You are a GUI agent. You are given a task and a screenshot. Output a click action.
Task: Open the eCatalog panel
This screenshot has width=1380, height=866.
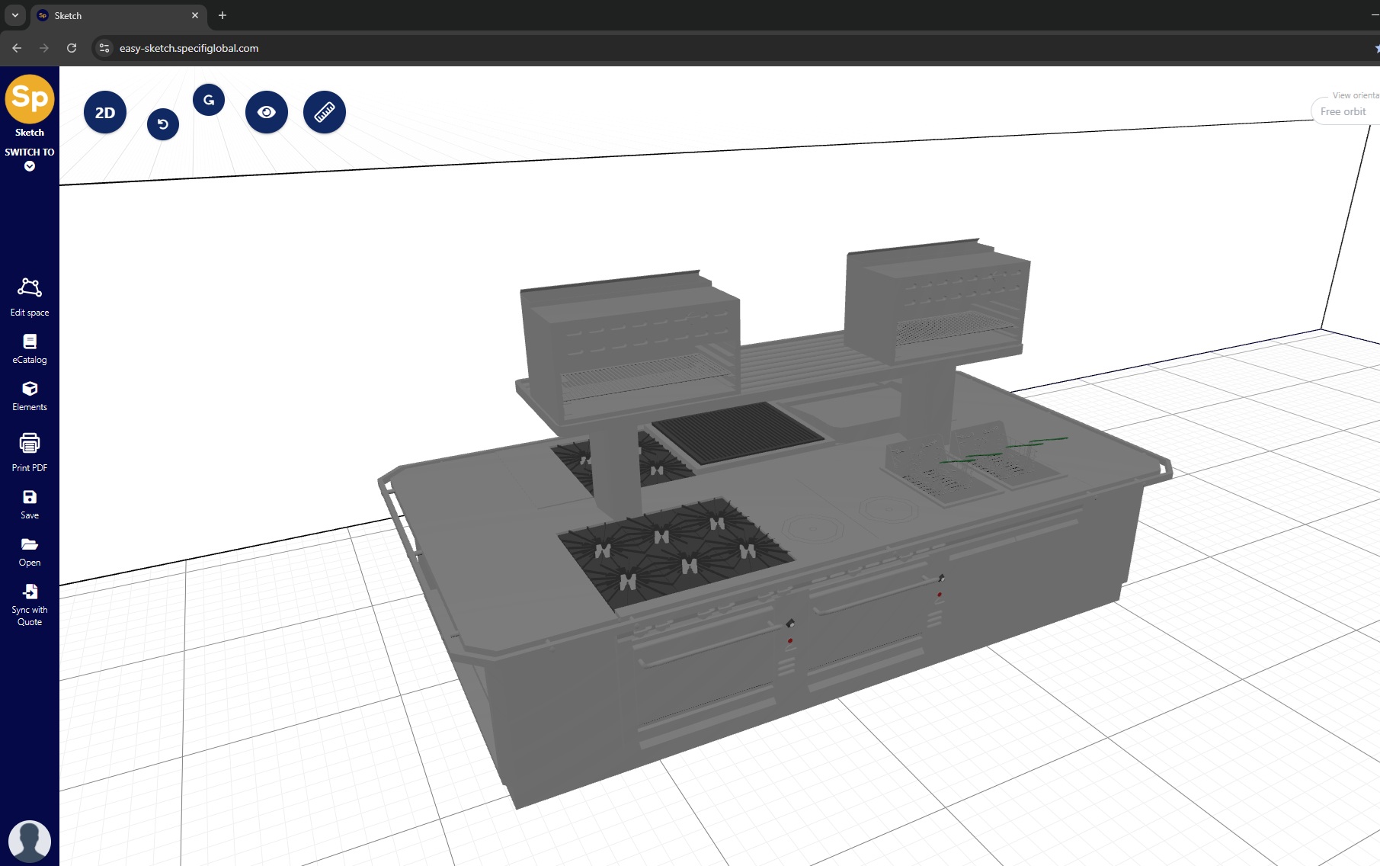pyautogui.click(x=30, y=348)
